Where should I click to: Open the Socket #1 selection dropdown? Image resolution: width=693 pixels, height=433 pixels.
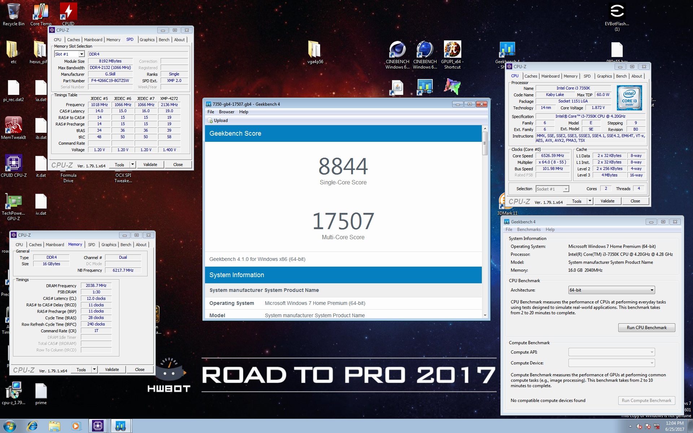pos(552,189)
